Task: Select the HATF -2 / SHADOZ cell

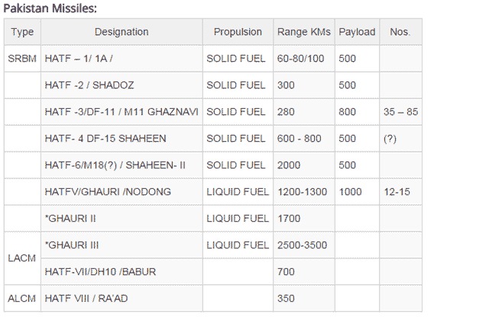Action: coord(121,85)
